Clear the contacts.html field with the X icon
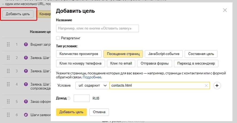 pos(206,86)
